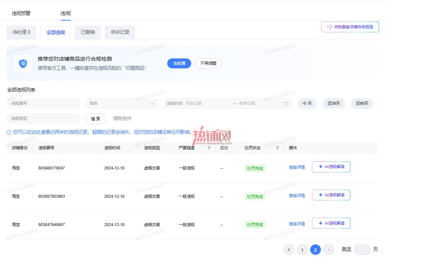Click filter icon beside 严重程度 column header
Screen dimensions: 424x272
pyautogui.click(x=209, y=148)
